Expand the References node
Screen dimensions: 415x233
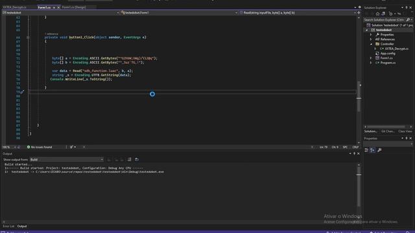[x=371, y=39]
